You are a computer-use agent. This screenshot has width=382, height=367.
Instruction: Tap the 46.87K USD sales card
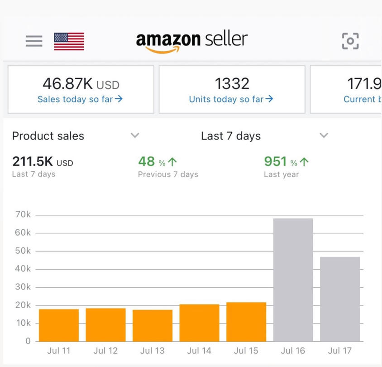(x=81, y=89)
